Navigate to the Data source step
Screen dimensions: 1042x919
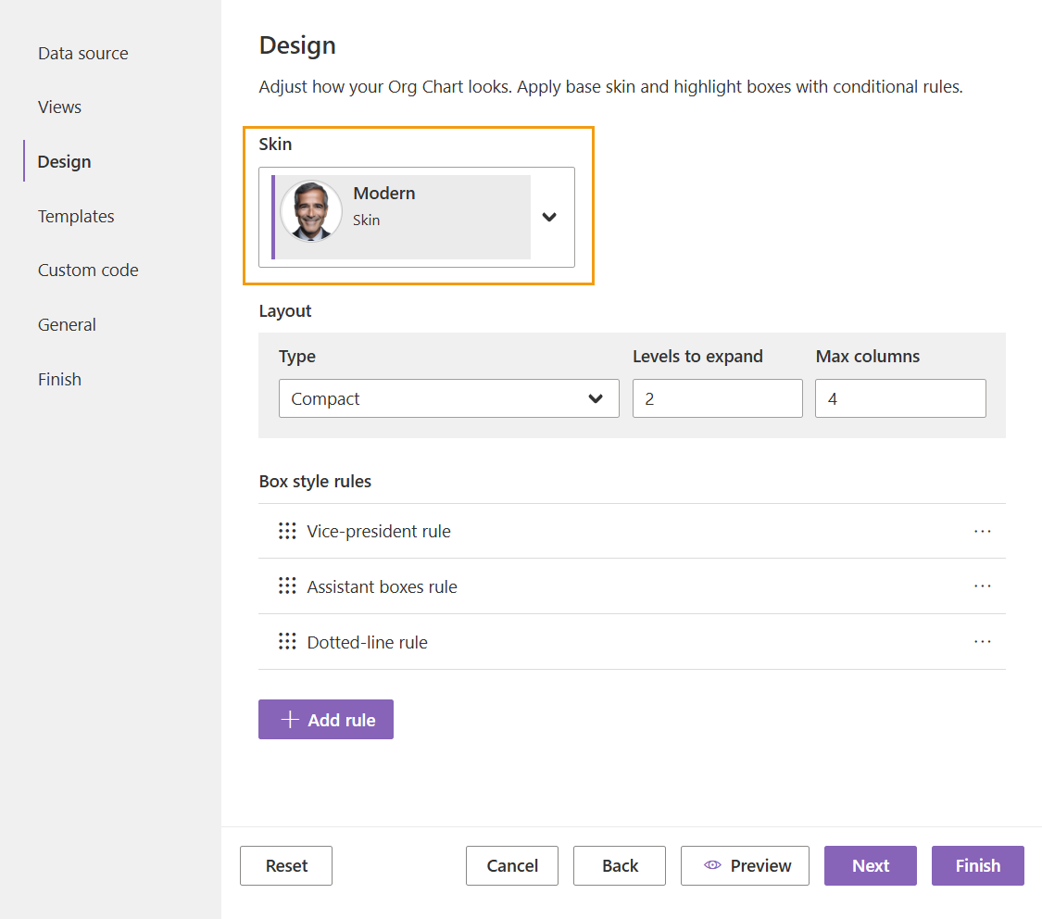coord(82,53)
